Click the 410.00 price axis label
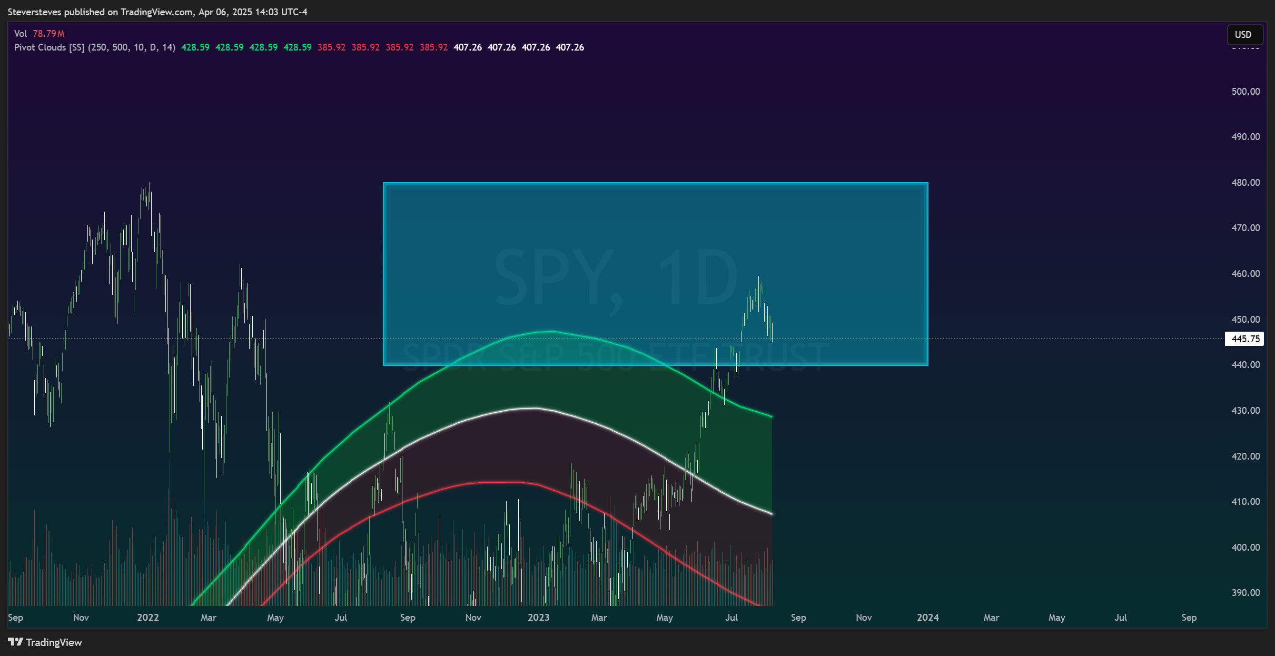This screenshot has width=1275, height=656. coord(1246,502)
